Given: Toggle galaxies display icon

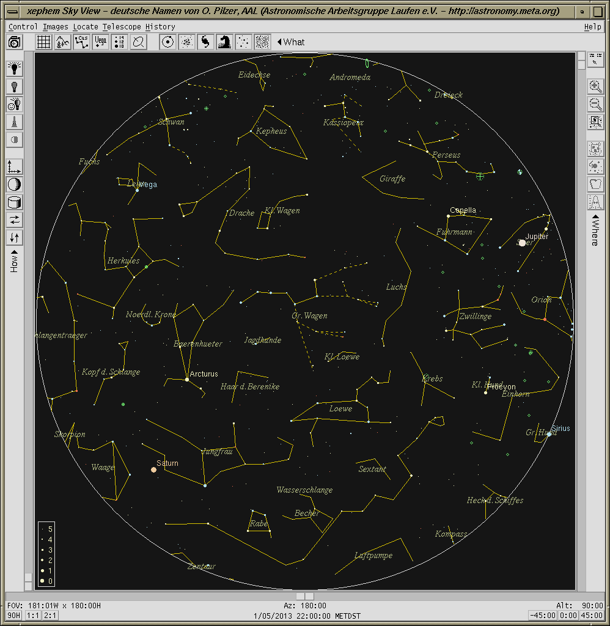Looking at the screenshot, I should 205,42.
